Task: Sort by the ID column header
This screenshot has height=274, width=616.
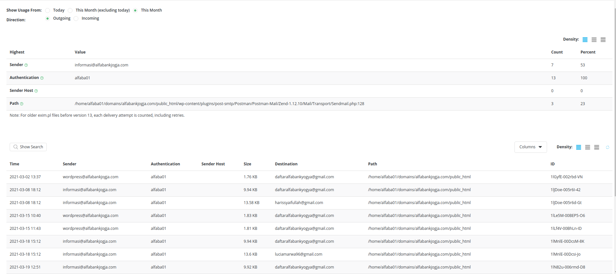Action: [552, 164]
